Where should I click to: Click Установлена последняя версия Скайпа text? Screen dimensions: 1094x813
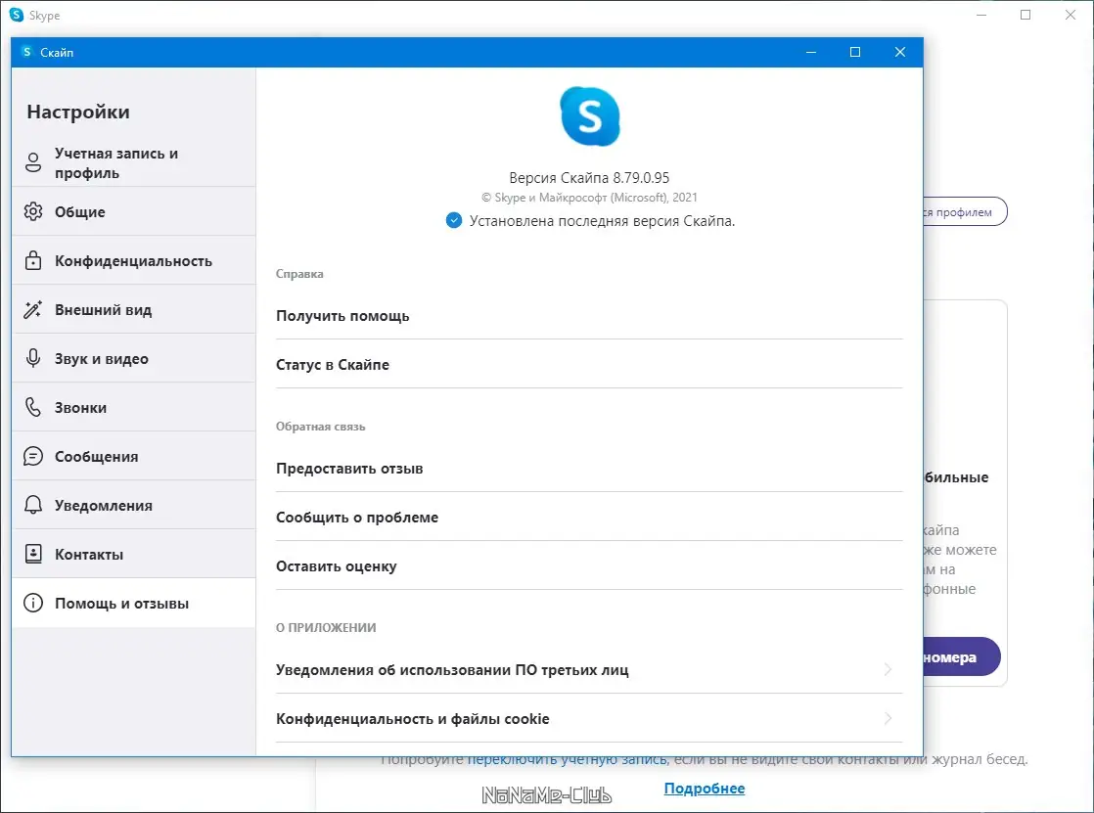coord(602,220)
